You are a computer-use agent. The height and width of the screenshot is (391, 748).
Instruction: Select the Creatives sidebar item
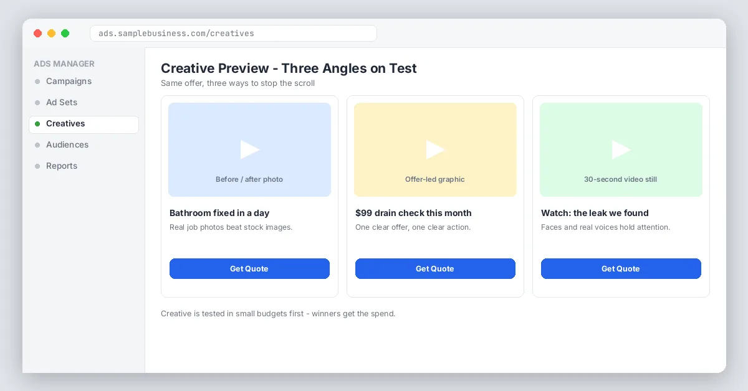(x=84, y=124)
